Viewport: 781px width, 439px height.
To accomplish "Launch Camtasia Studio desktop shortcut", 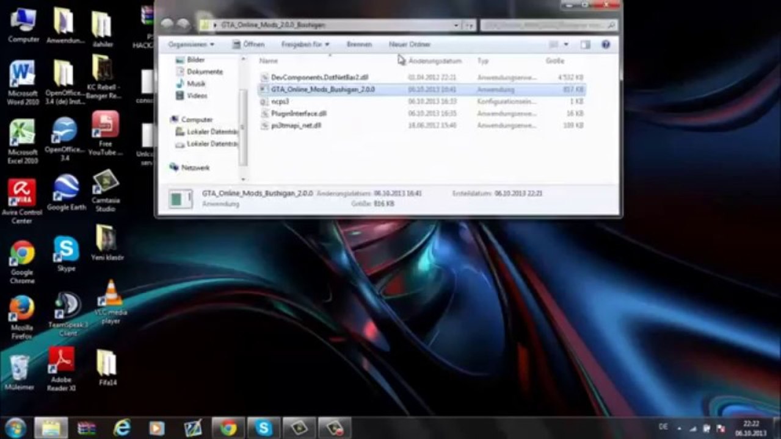I will pyautogui.click(x=106, y=191).
